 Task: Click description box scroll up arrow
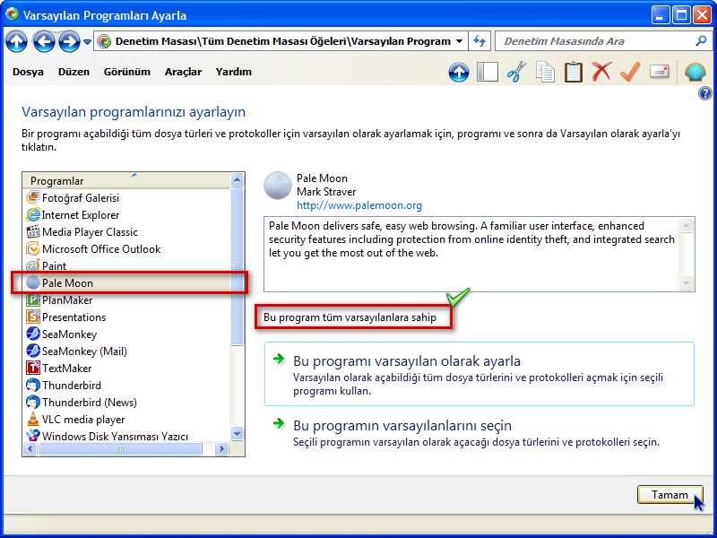(x=686, y=225)
